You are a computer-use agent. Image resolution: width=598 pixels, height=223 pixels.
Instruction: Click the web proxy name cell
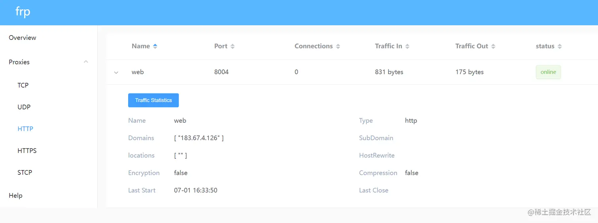[138, 72]
